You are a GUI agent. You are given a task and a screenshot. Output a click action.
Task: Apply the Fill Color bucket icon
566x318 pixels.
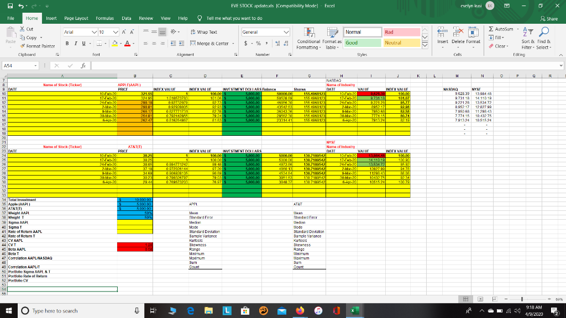coord(115,44)
